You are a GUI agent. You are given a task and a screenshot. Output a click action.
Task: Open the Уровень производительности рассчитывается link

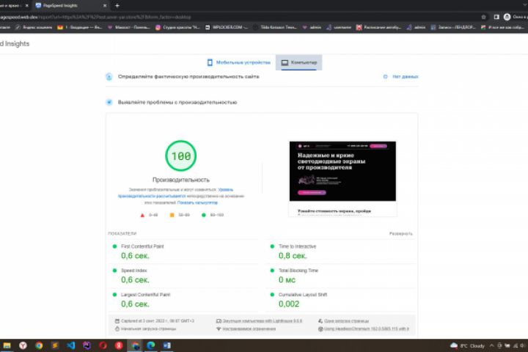click(x=152, y=196)
